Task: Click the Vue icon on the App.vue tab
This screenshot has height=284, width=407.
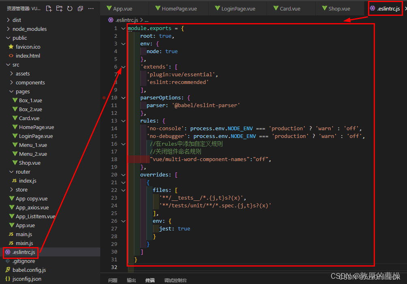Action: click(109, 8)
